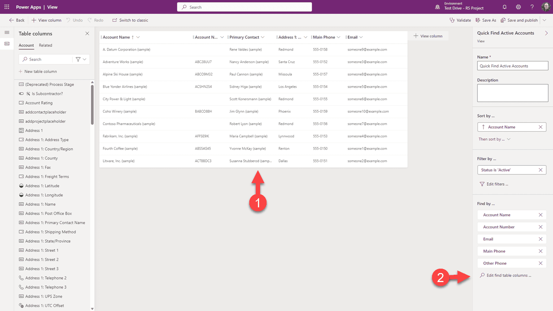Screen dimensions: 553x311
Task: Select the Account tab
Action: 26,45
